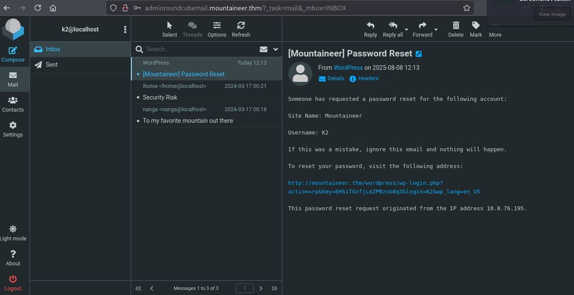Open Roundcube Settings
574x295 pixels.
pyautogui.click(x=13, y=125)
